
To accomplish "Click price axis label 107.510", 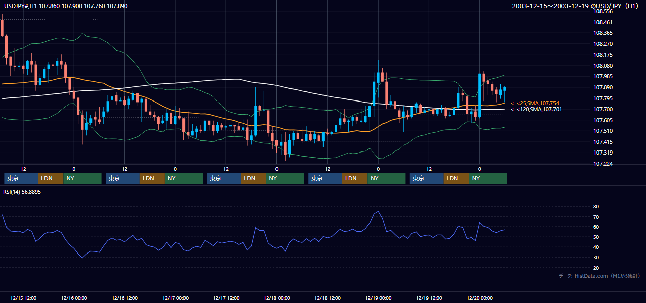I will tap(603, 131).
